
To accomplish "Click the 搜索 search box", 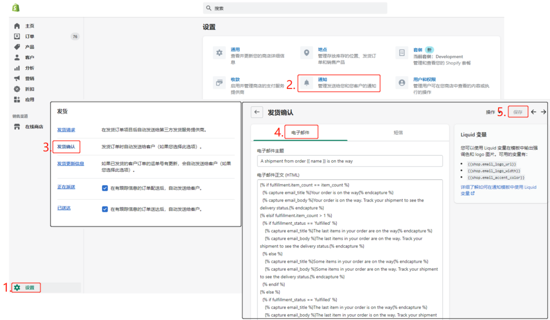I will pyautogui.click(x=295, y=8).
